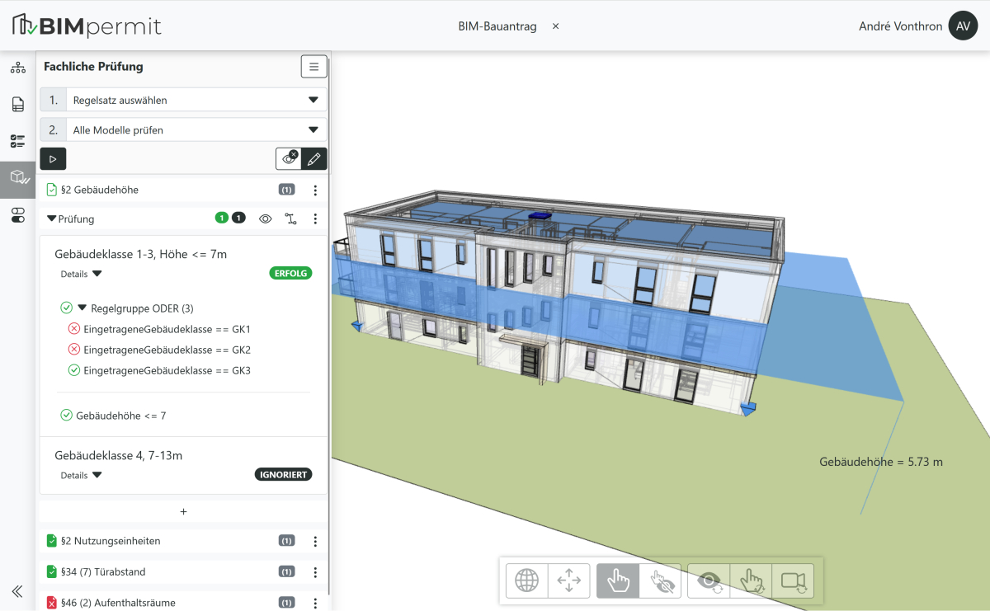Click the hierarchy icon in the Prüfung row
Viewport: 990px width, 611px height.
coord(290,219)
